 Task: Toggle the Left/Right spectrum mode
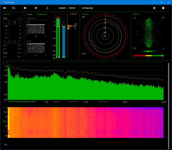[56, 102]
